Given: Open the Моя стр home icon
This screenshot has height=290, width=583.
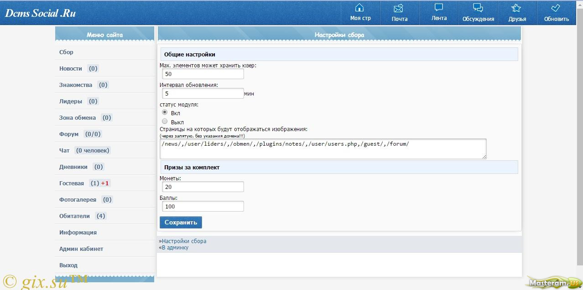Looking at the screenshot, I should tap(360, 8).
